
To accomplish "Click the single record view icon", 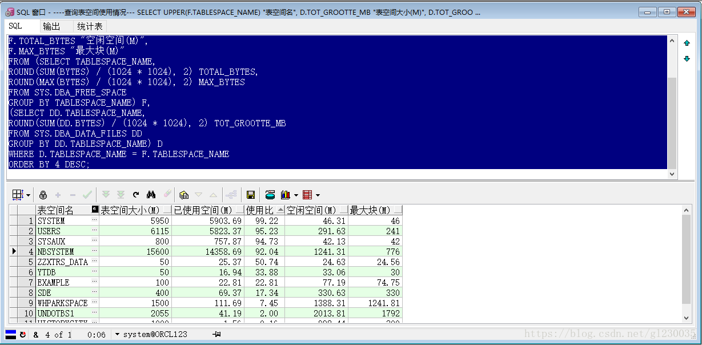I will tap(270, 195).
